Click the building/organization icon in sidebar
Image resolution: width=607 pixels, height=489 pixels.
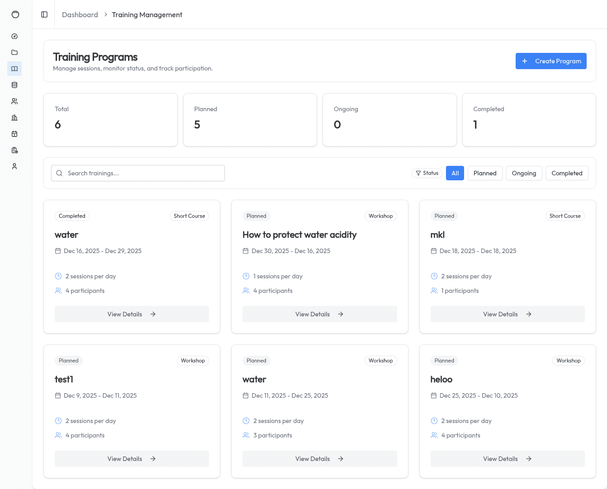[14, 118]
